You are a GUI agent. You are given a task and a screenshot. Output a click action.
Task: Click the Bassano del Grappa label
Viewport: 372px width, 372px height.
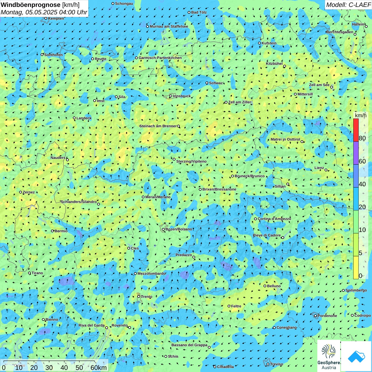[x=189, y=345]
